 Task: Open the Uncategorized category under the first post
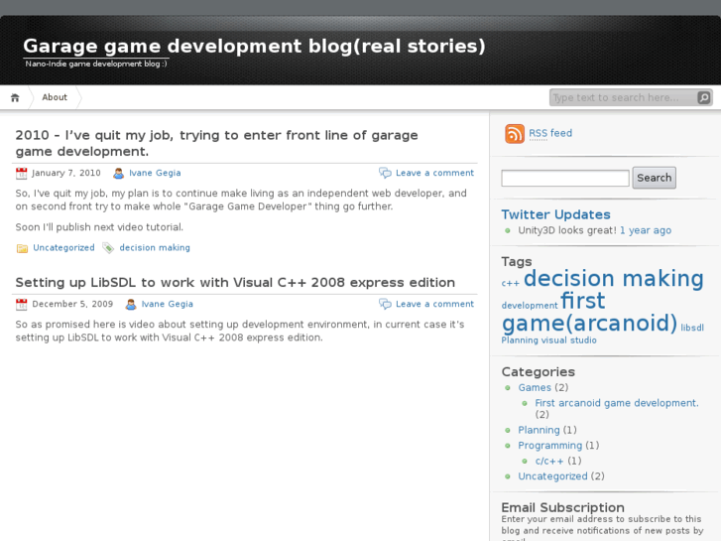tap(63, 248)
